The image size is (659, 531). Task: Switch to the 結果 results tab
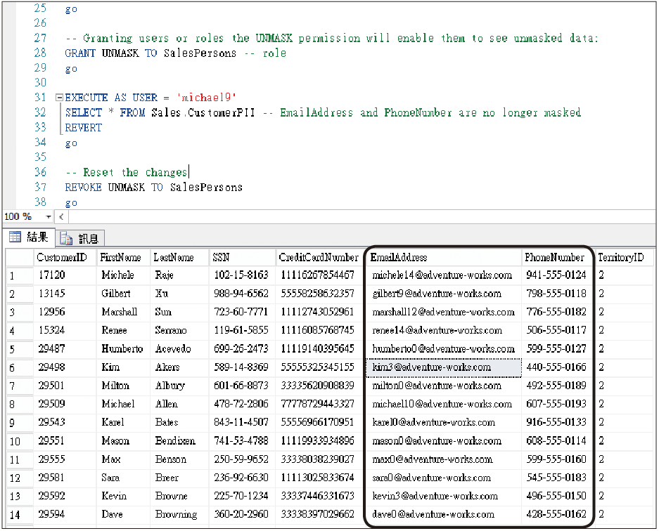coord(29,237)
